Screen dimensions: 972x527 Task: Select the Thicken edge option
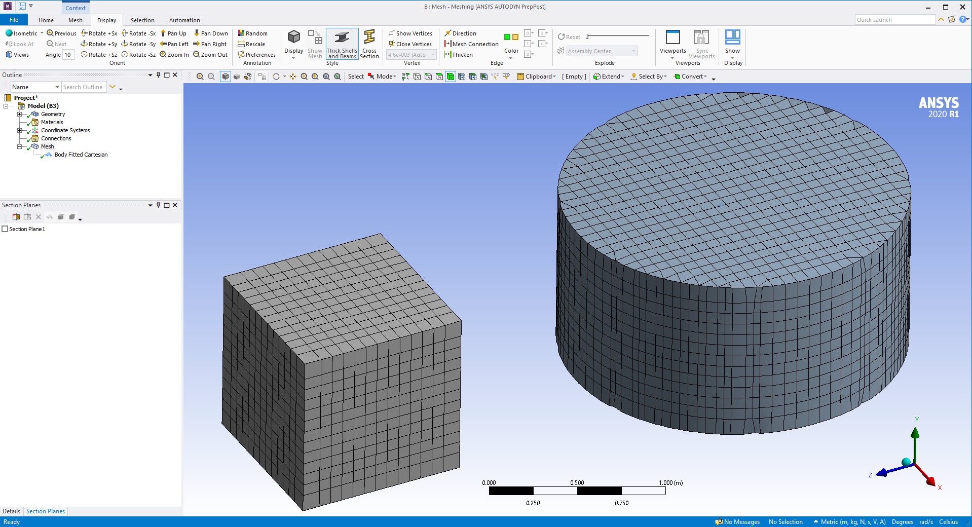coord(458,54)
